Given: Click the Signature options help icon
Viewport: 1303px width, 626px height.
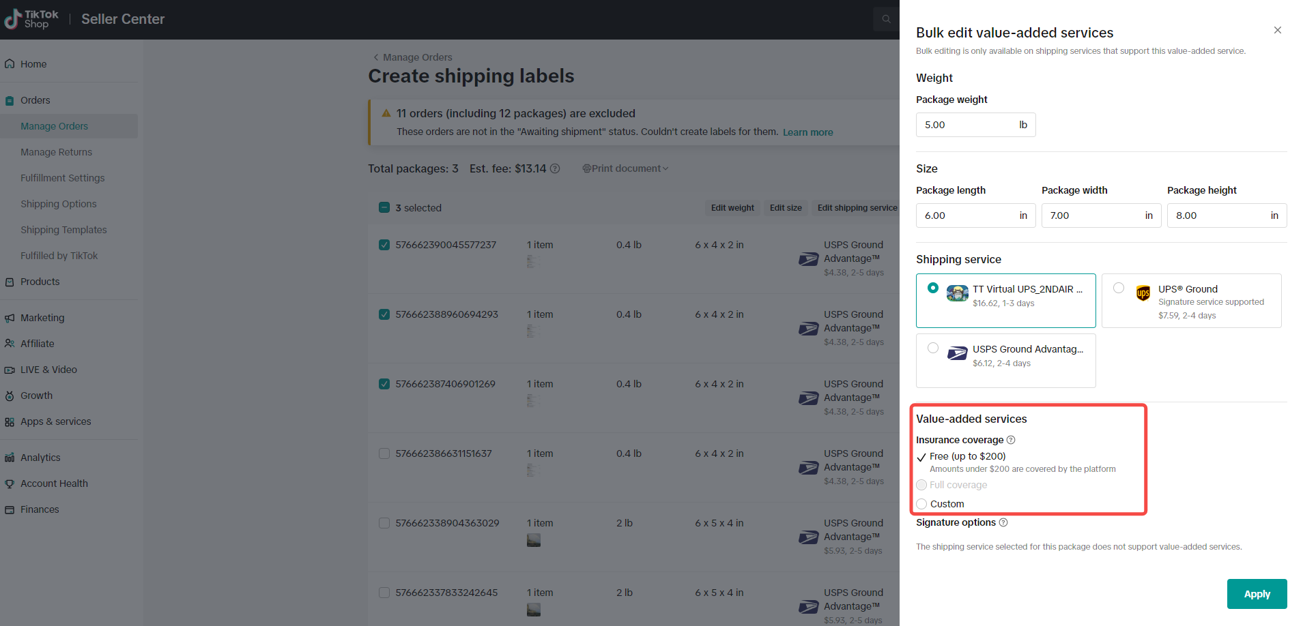Looking at the screenshot, I should tap(1003, 522).
